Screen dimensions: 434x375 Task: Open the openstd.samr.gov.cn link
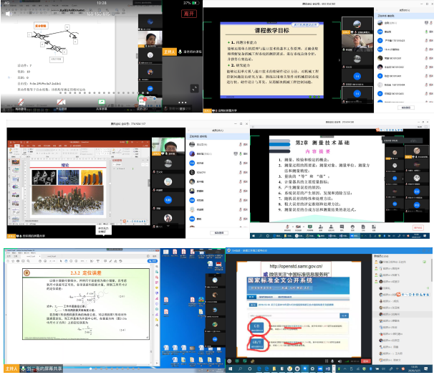(x=297, y=266)
